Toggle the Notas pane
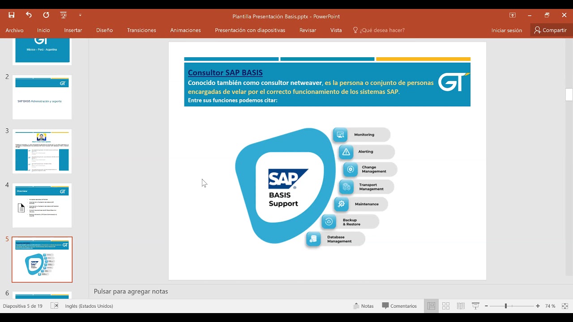This screenshot has width=573, height=322. click(363, 306)
